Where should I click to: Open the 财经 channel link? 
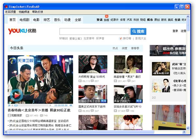[143, 20]
